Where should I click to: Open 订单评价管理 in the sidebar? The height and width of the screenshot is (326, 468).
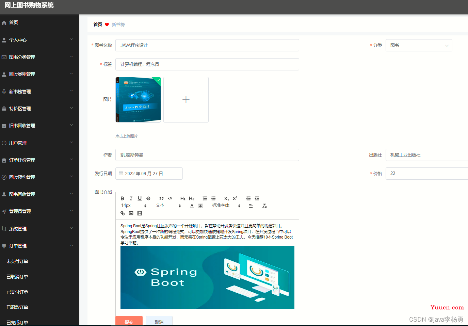[x=39, y=160]
